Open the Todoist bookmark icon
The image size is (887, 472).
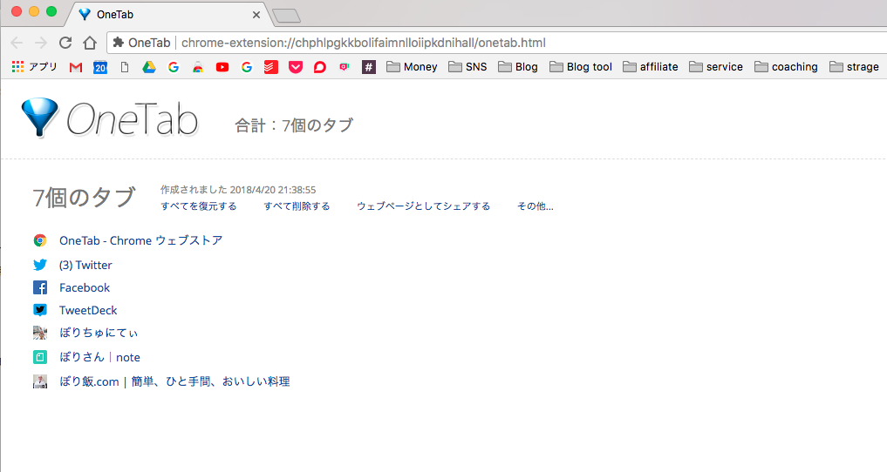click(271, 67)
